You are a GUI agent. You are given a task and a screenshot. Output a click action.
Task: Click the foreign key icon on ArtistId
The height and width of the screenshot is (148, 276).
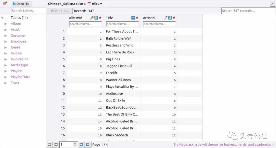[x=166, y=18]
